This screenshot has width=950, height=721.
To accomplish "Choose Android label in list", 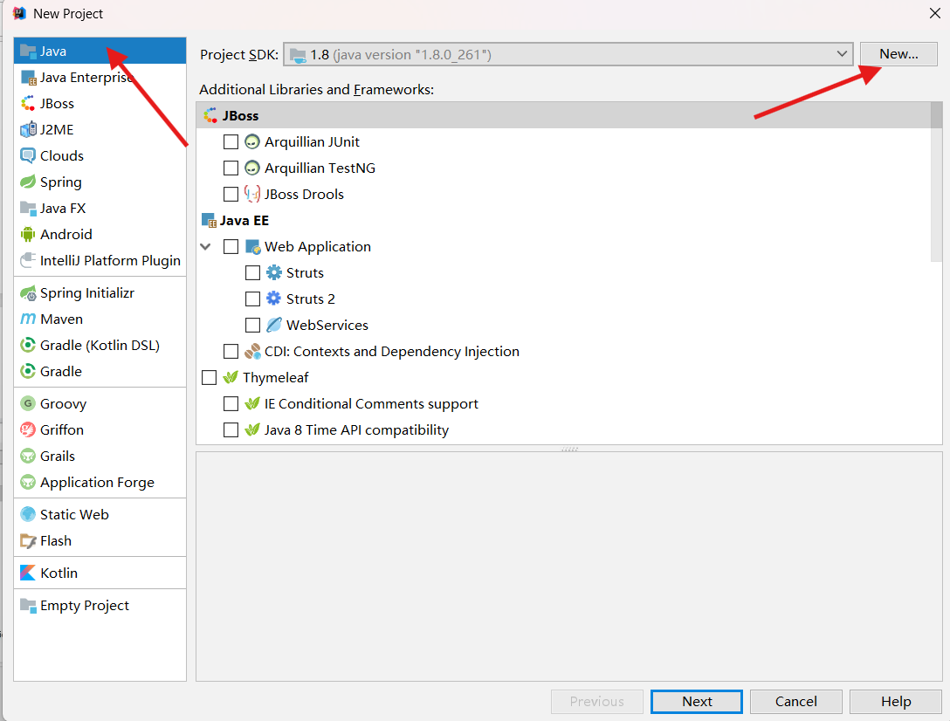I will 66,235.
